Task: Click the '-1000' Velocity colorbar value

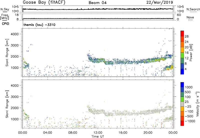Action: pyautogui.click(x=190, y=121)
